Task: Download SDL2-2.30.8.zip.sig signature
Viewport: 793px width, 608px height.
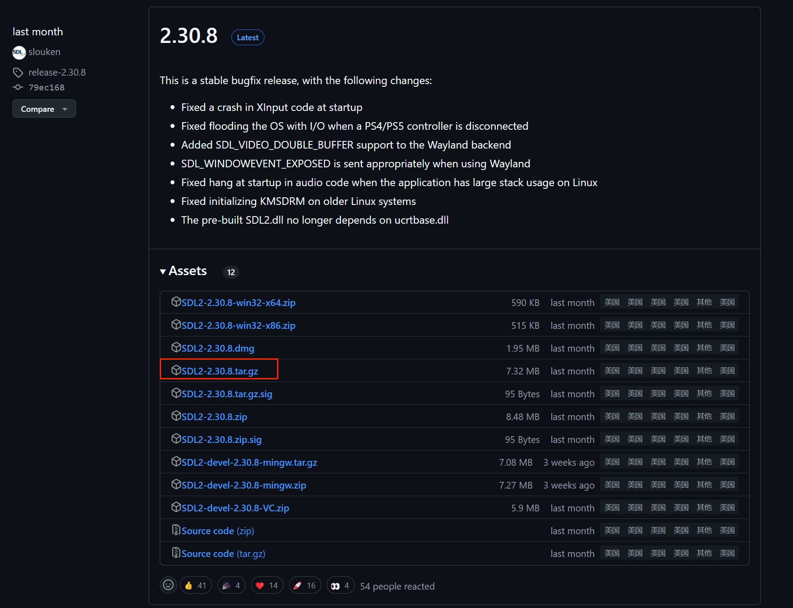Action: (x=222, y=440)
